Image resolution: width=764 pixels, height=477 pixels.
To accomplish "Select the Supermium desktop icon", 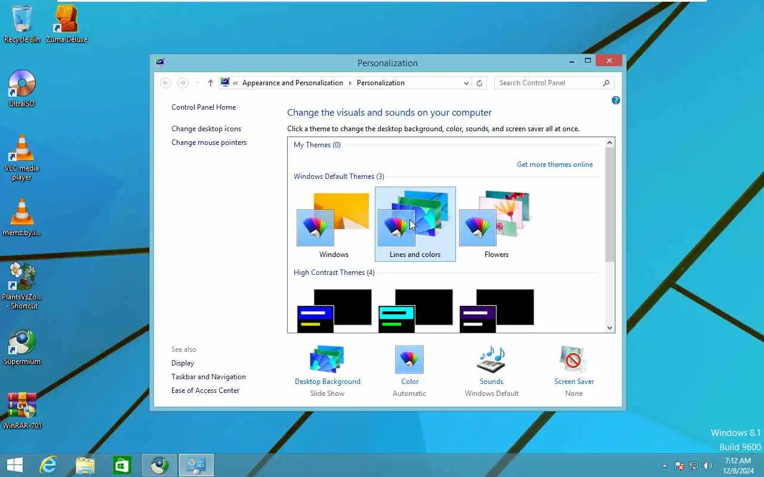I will tap(22, 346).
